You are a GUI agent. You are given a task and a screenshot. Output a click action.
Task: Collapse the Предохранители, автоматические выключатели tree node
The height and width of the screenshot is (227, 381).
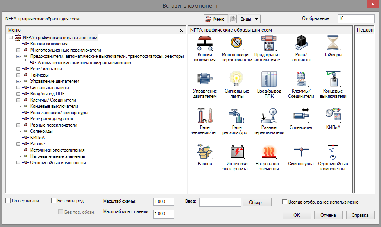18,56
